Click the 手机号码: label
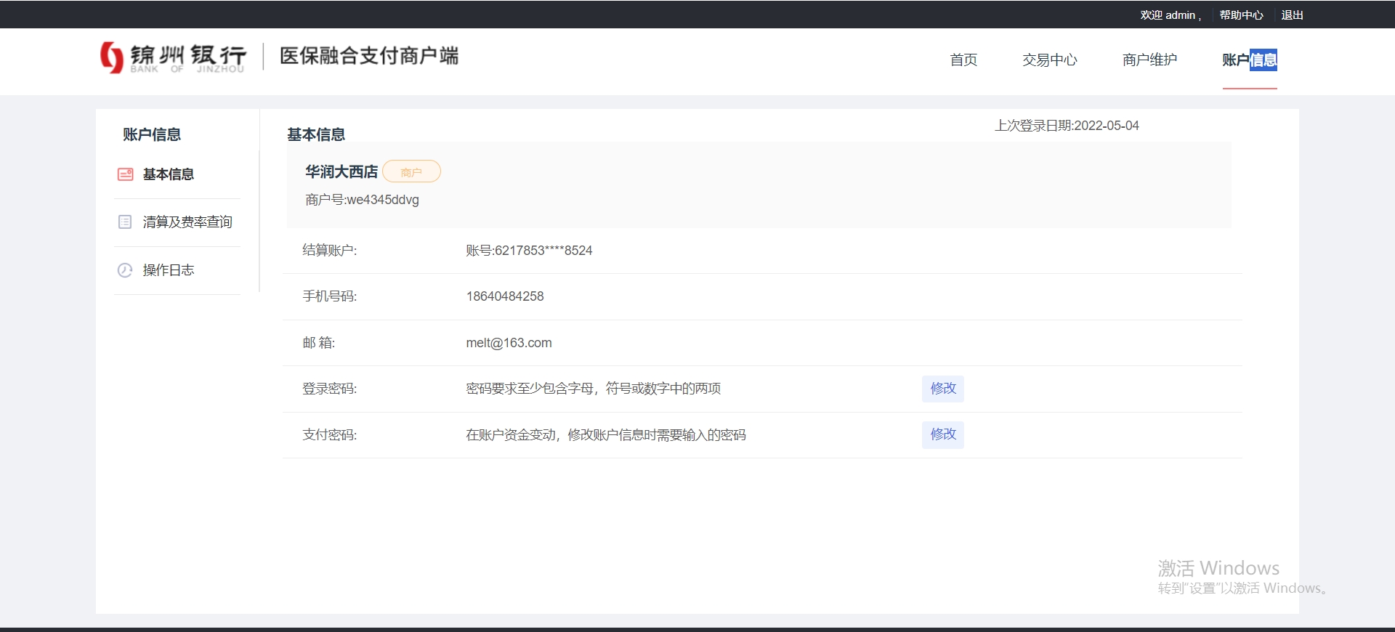Viewport: 1395px width, 632px height. point(330,296)
